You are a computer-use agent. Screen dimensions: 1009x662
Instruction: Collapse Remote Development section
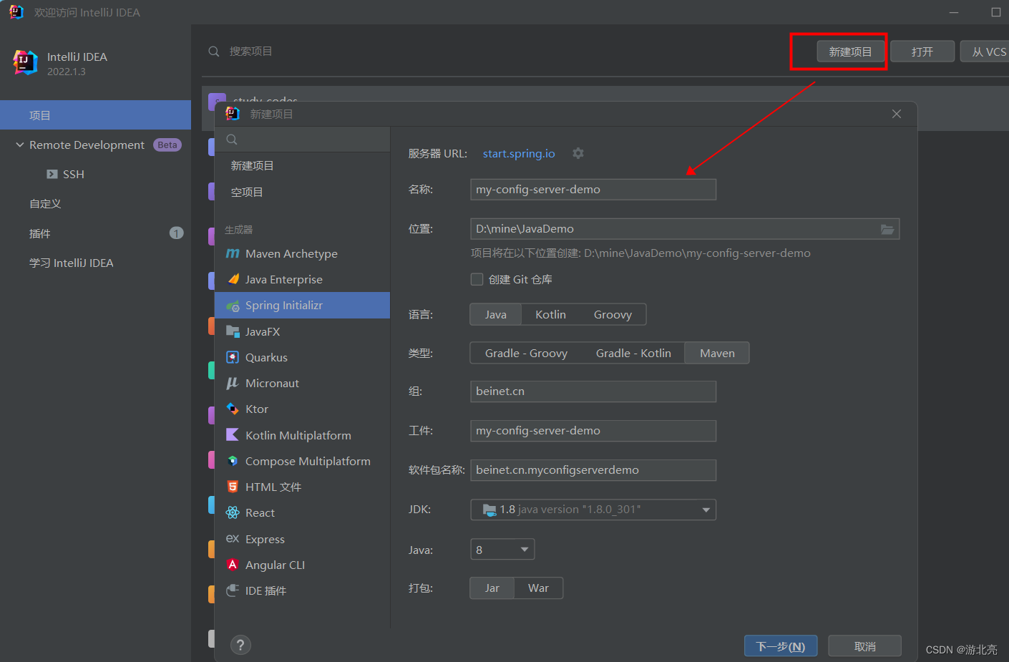[x=20, y=145]
